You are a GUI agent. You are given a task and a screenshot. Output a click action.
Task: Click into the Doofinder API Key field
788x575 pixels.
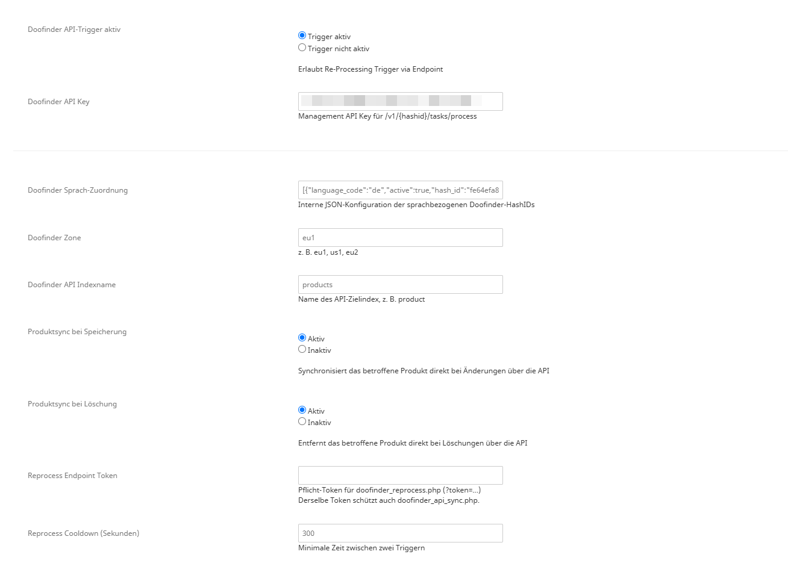[401, 101]
